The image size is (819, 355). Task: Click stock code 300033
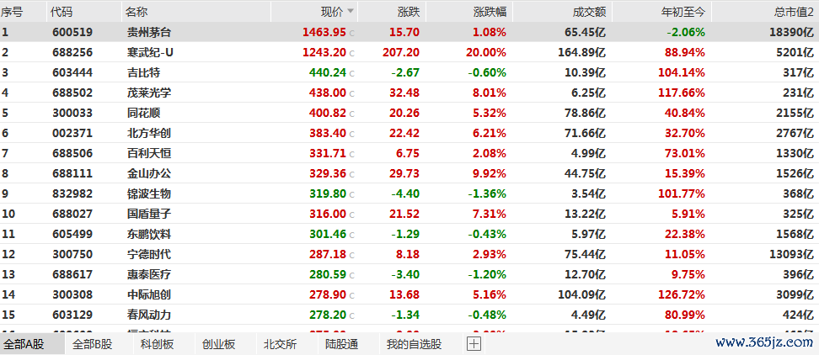(72, 113)
